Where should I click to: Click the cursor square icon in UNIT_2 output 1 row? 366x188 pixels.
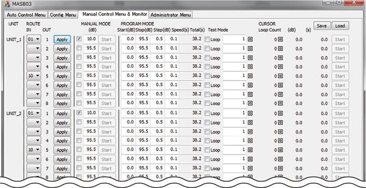point(281,113)
